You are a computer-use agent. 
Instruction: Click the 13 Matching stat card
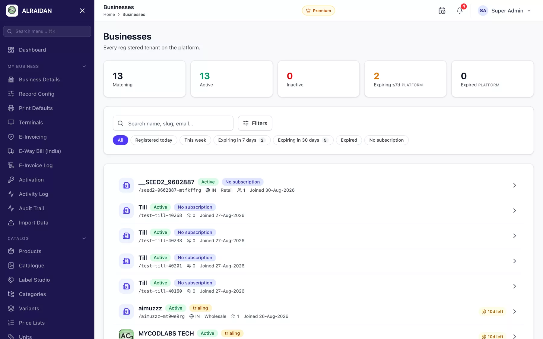[x=144, y=79]
